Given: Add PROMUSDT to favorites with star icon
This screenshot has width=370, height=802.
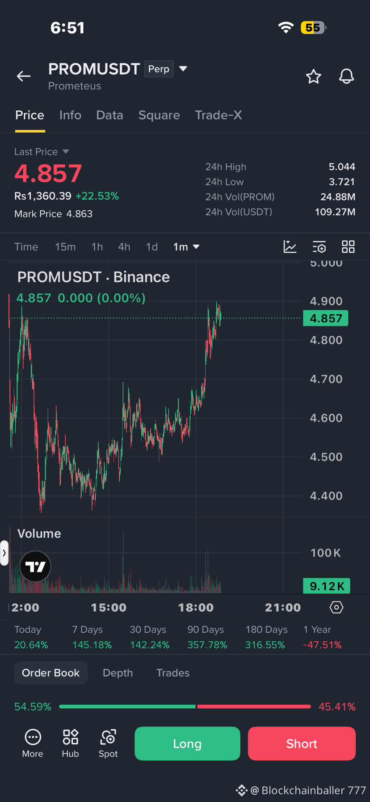Looking at the screenshot, I should point(314,76).
